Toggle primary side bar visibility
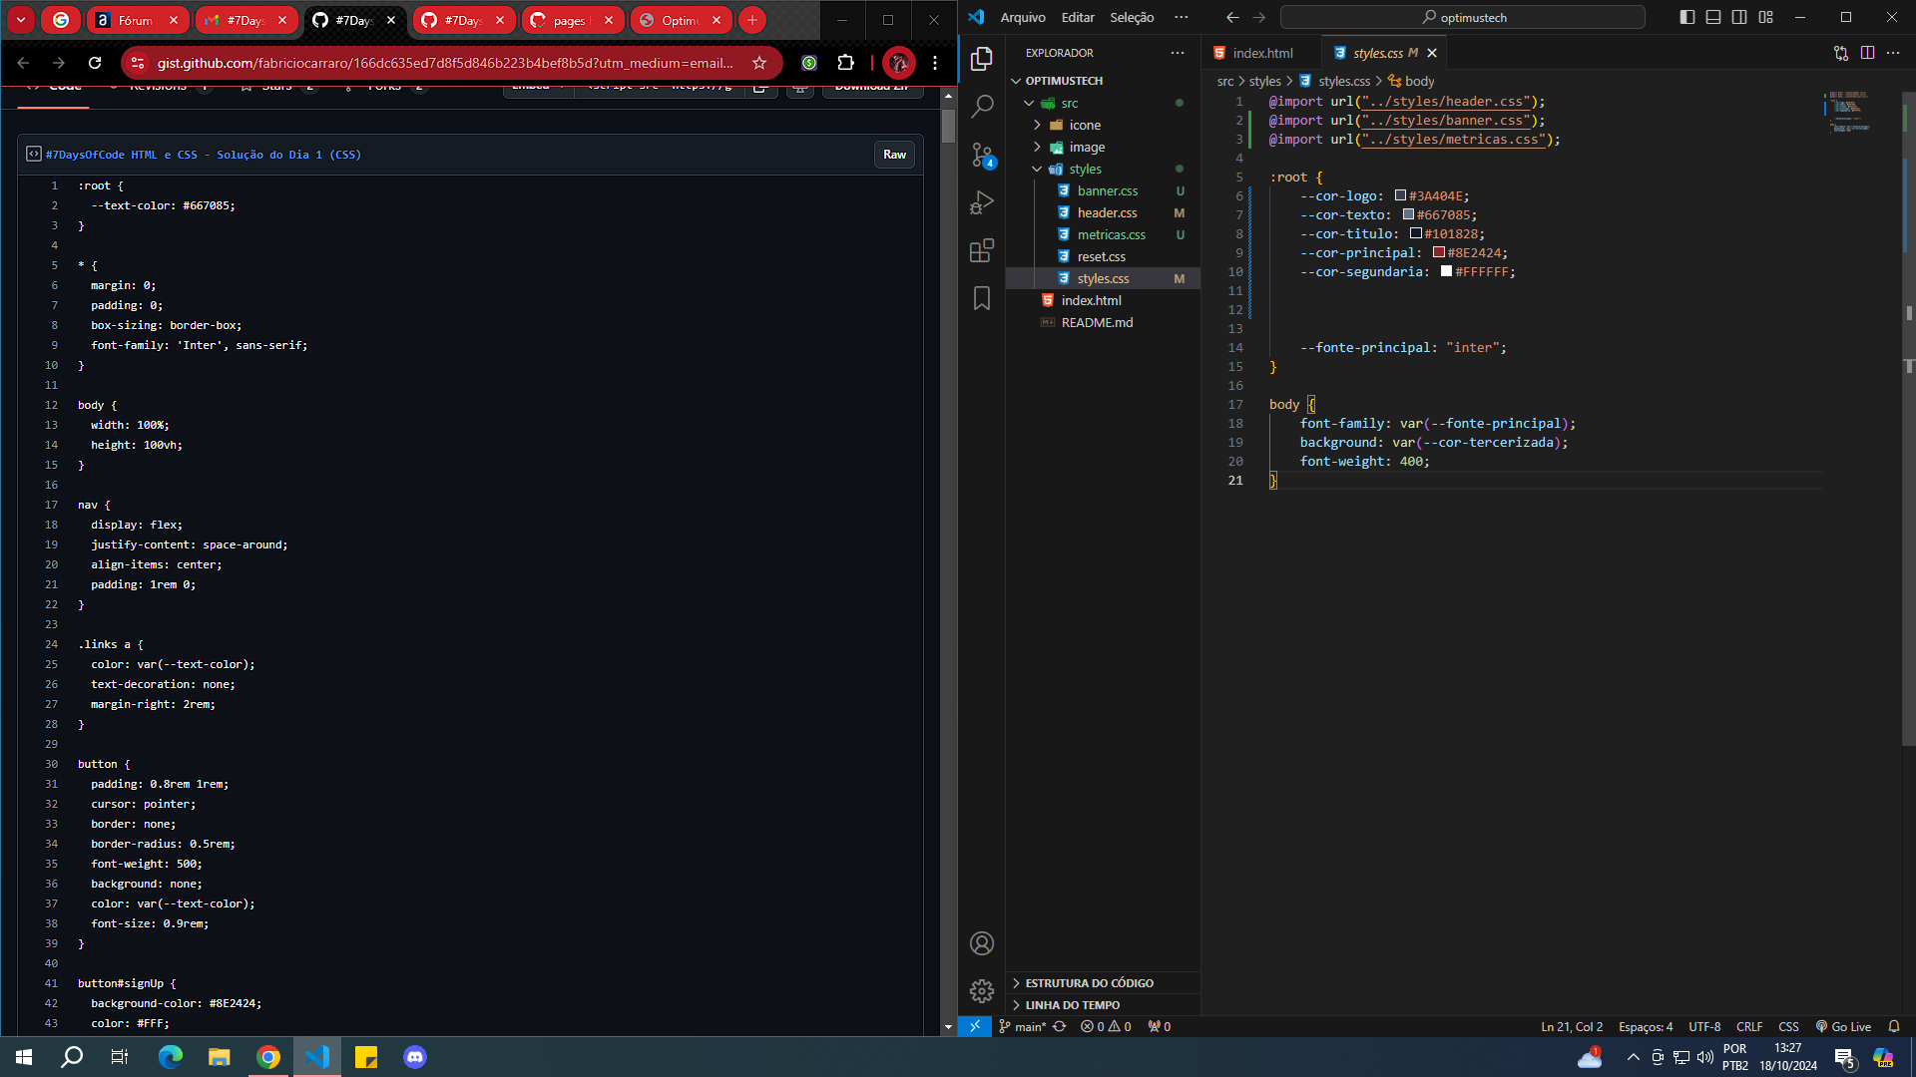The image size is (1916, 1077). tap(1687, 17)
